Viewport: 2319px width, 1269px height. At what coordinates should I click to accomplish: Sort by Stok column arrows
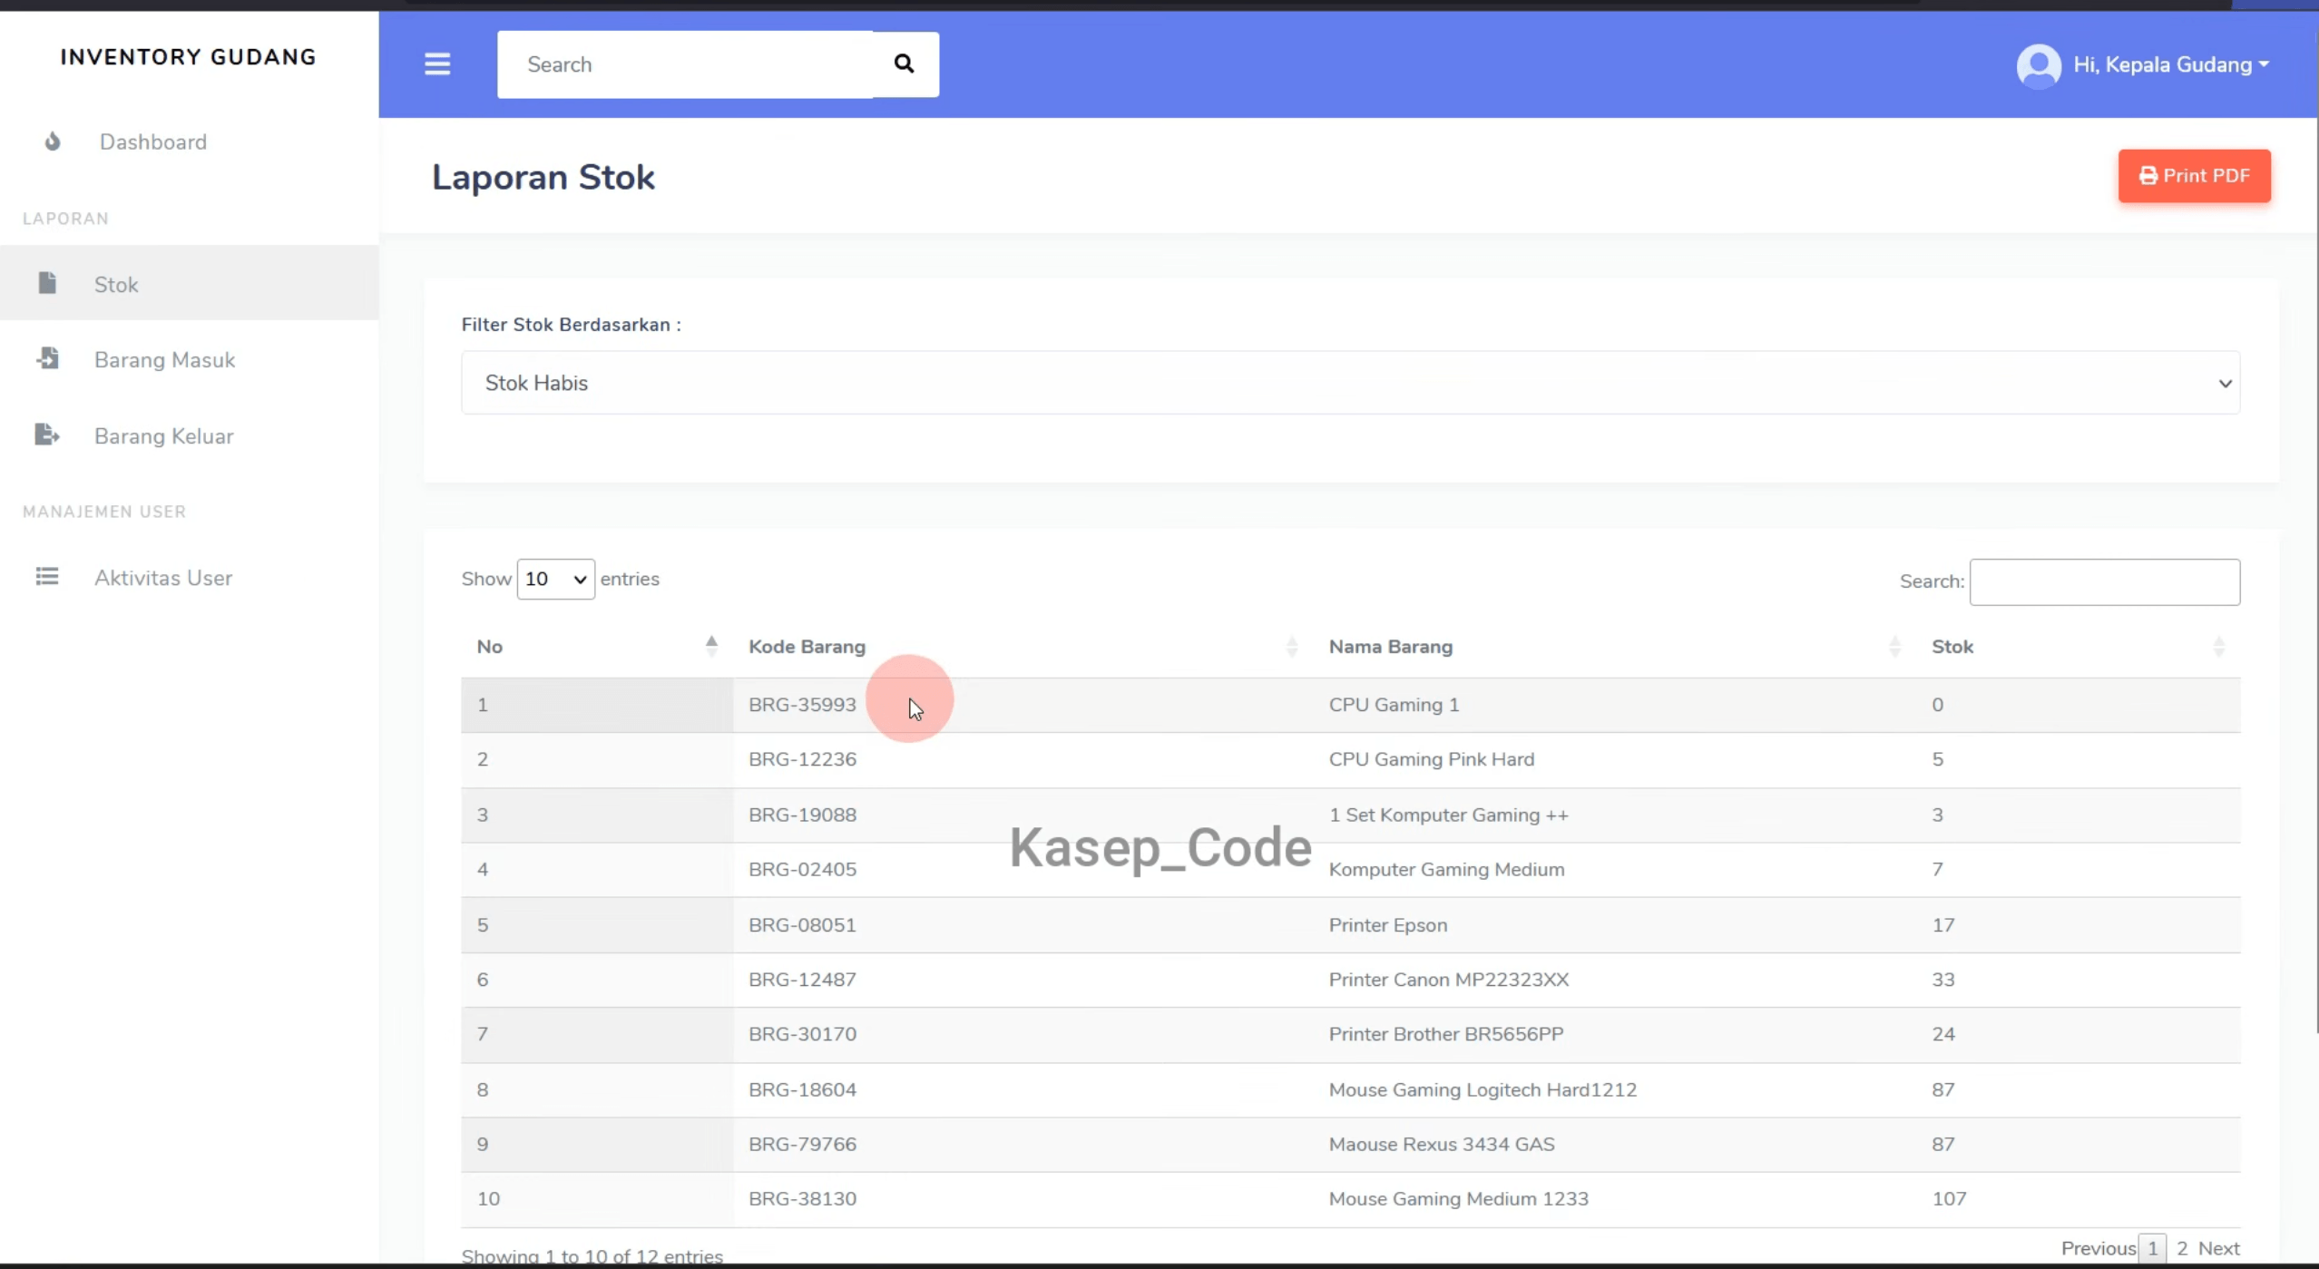2219,647
